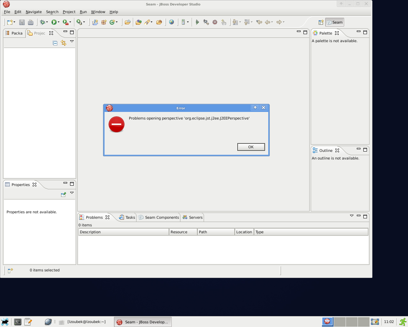This screenshot has height=327, width=408.
Task: Click the red Terminate icon in toolbar
Action: pyautogui.click(x=215, y=23)
